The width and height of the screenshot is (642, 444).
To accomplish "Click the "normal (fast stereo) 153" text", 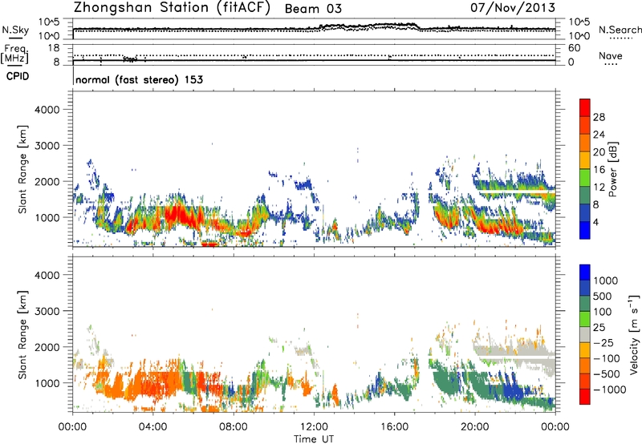I will 139,79.
